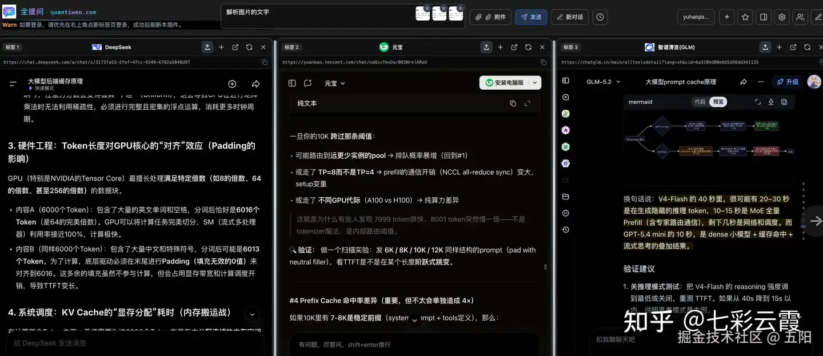Click the 元宝 message input field
This screenshot has width=823, height=356.
414,345
